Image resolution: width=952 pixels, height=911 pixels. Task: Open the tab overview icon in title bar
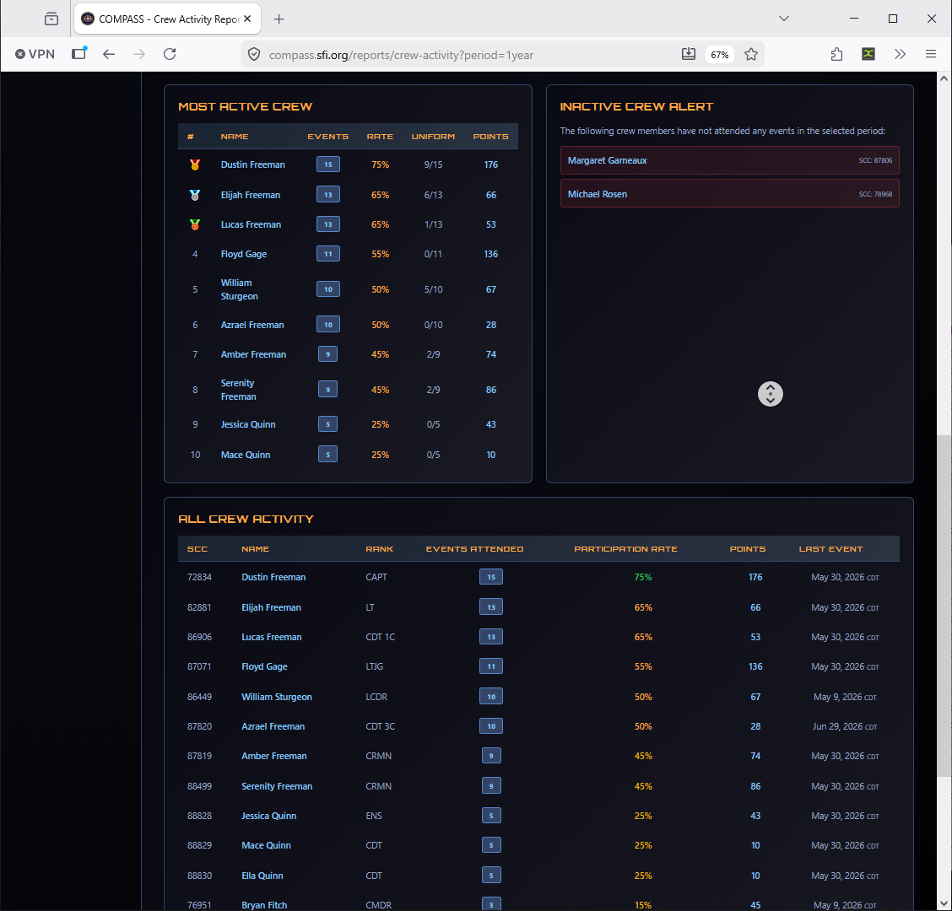pos(51,19)
